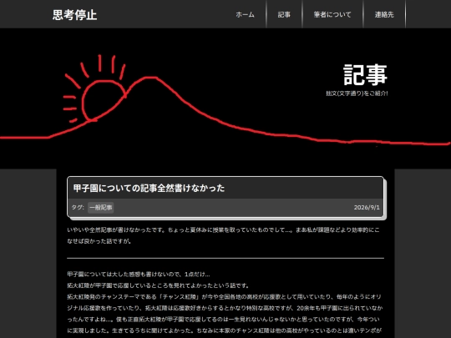The image size is (451, 338).
Task: Click the large 記事 hero heading
Action: click(365, 75)
